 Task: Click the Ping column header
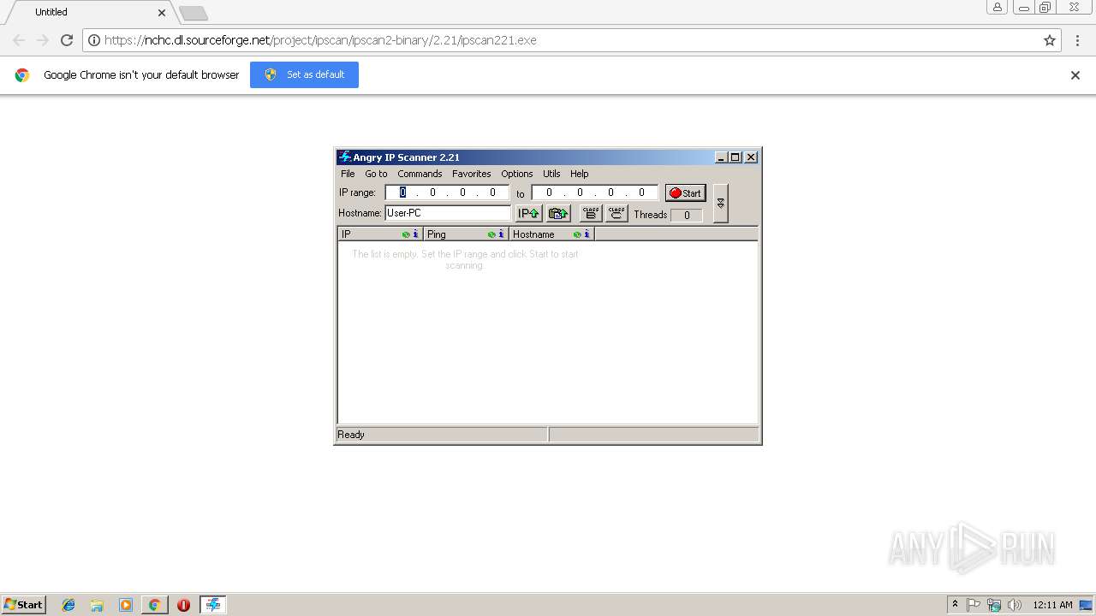coord(466,234)
